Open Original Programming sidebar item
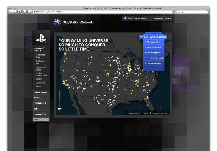Image resolution: width=217 pixels, height=151 pixels. point(41,74)
